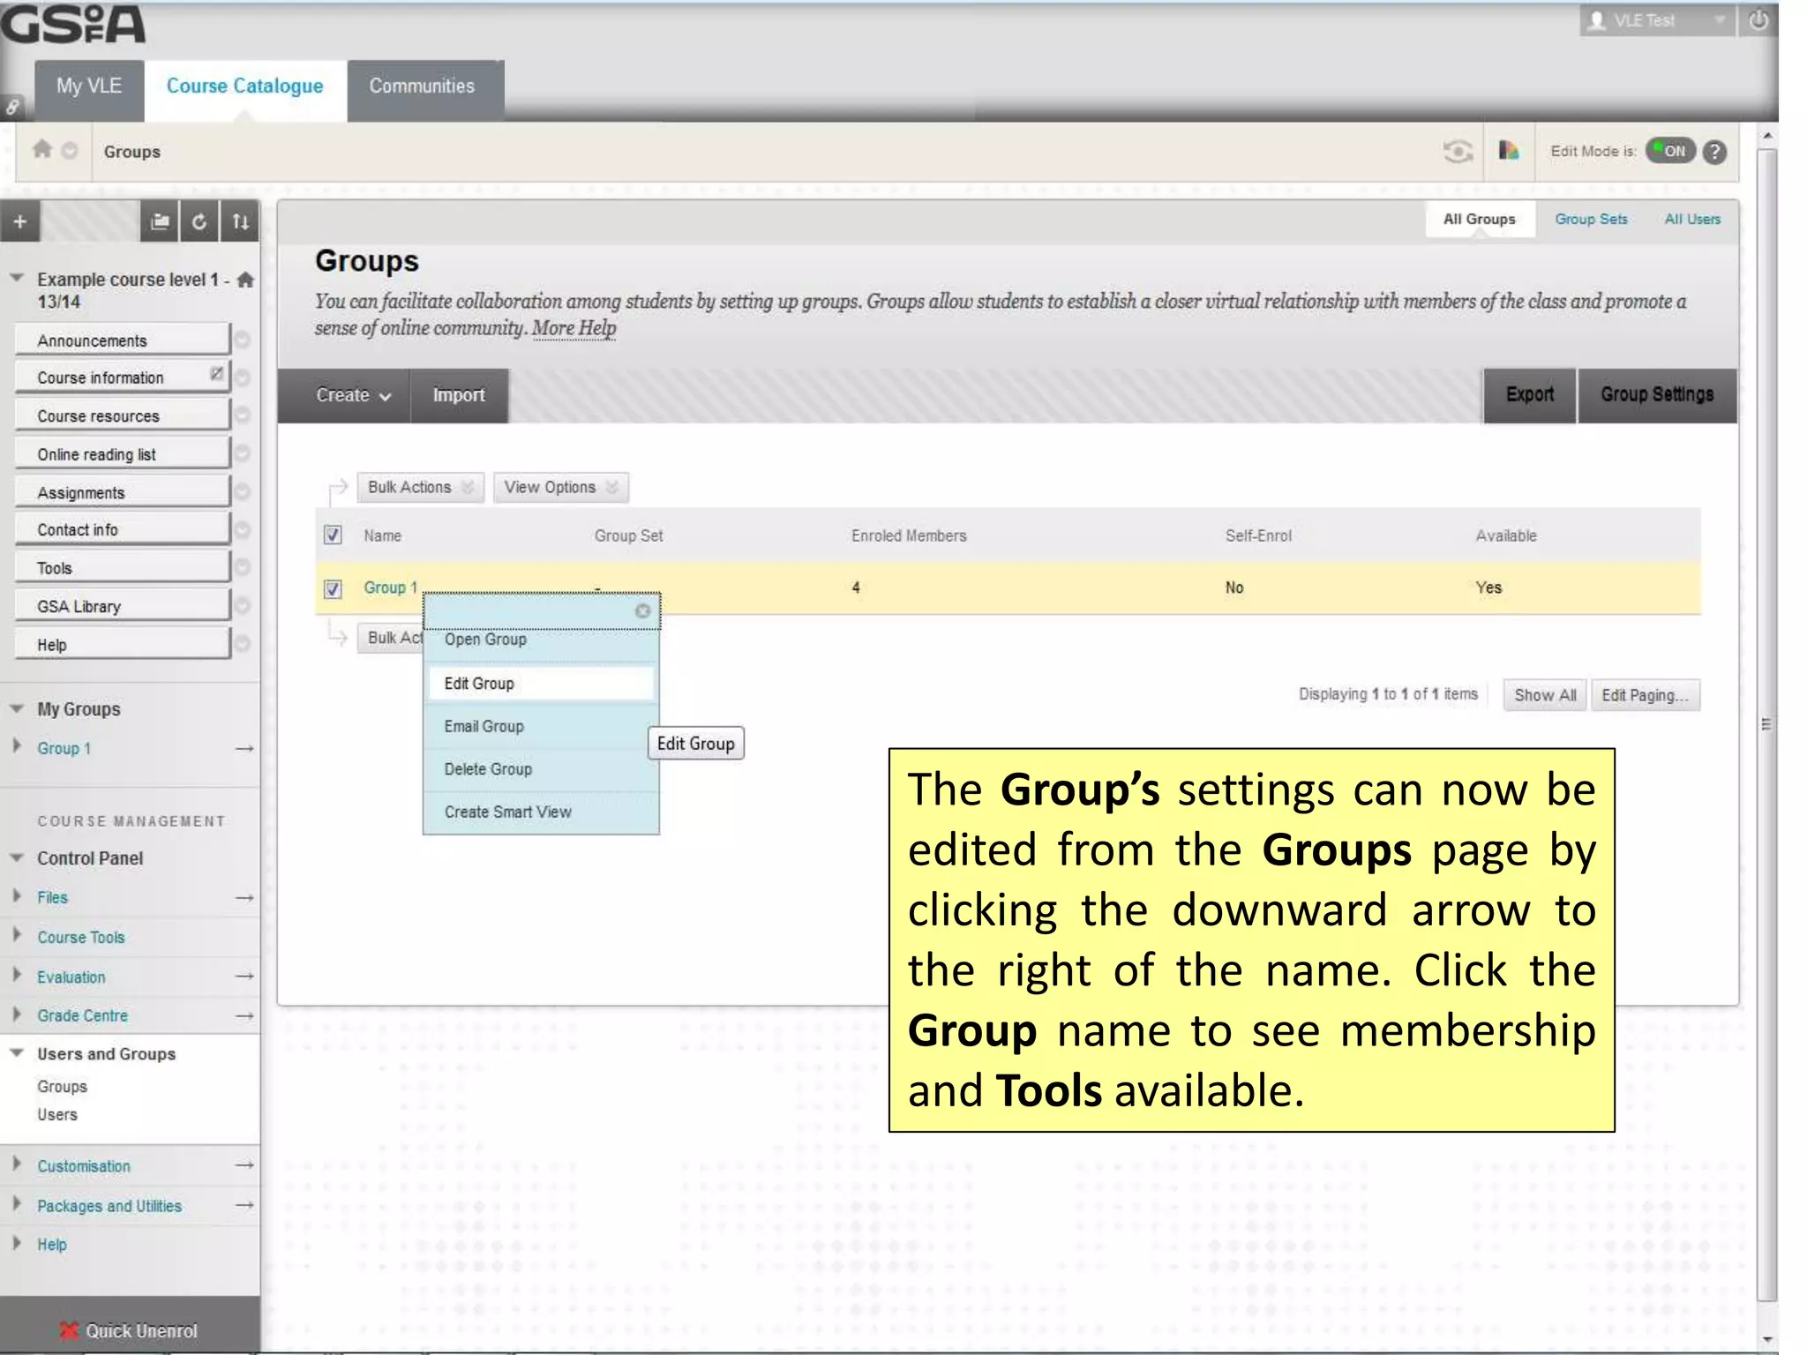Select the Group Sets tab

[x=1591, y=219]
